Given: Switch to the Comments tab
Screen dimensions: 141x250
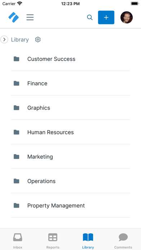Looking at the screenshot, I should coord(123,240).
